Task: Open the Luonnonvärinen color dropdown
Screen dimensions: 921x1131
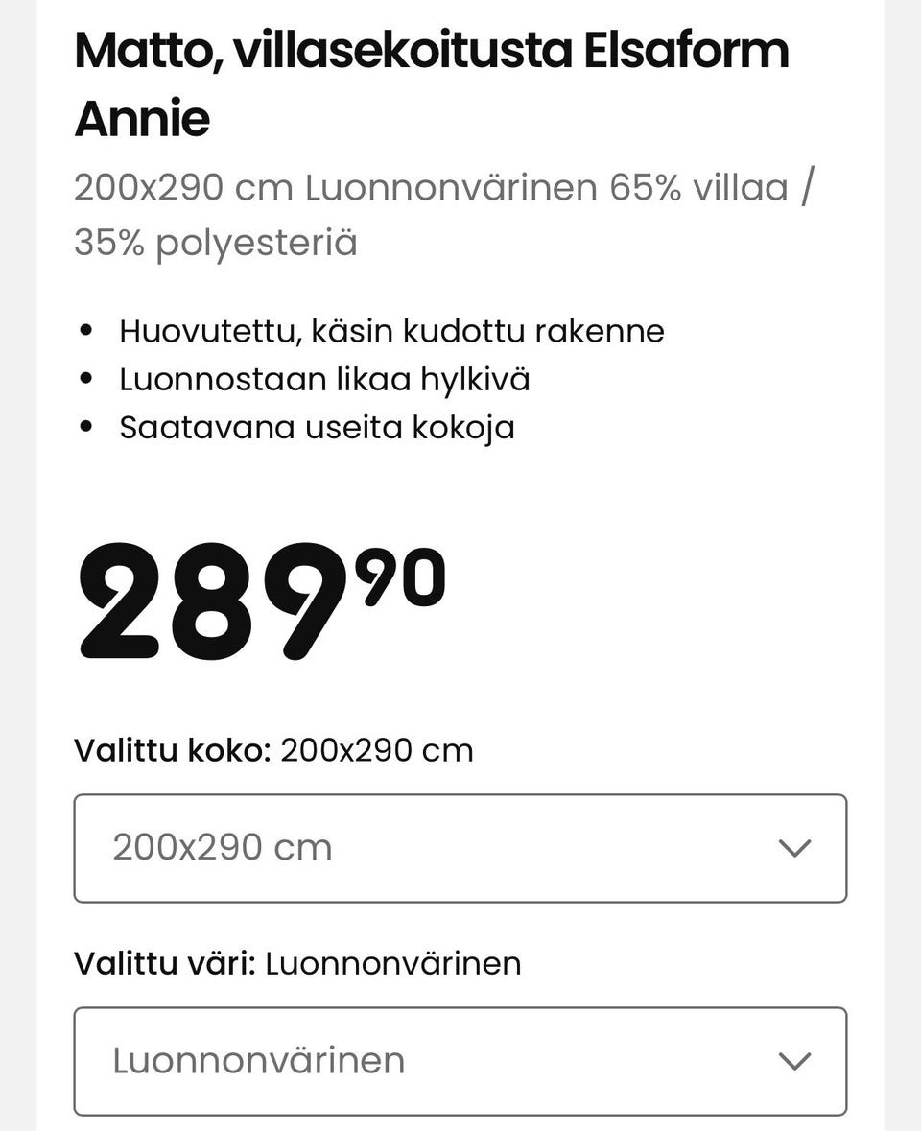Action: [x=460, y=1061]
